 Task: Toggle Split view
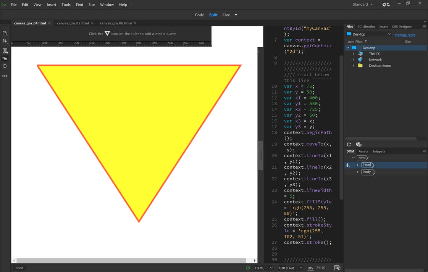(213, 15)
